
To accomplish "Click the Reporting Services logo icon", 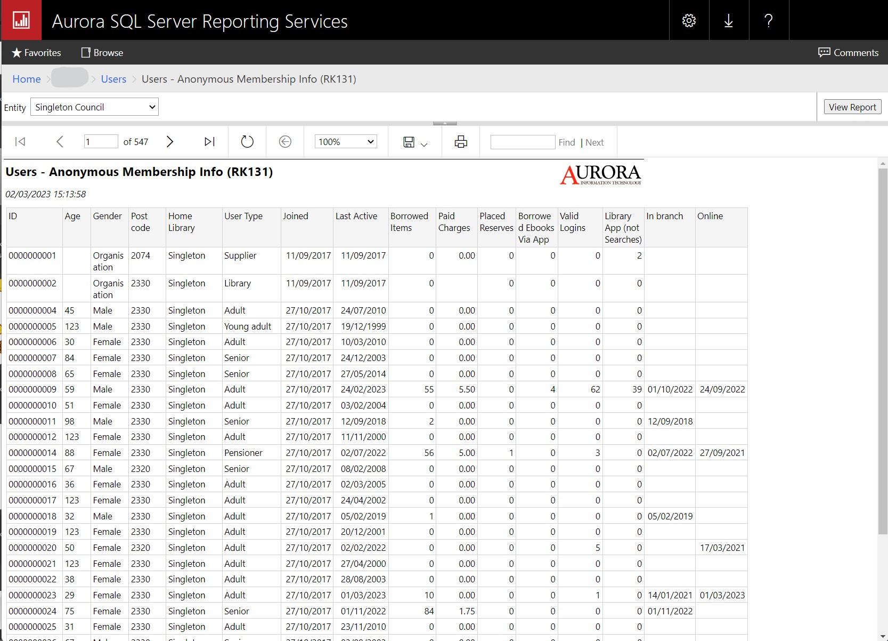I will pos(21,20).
